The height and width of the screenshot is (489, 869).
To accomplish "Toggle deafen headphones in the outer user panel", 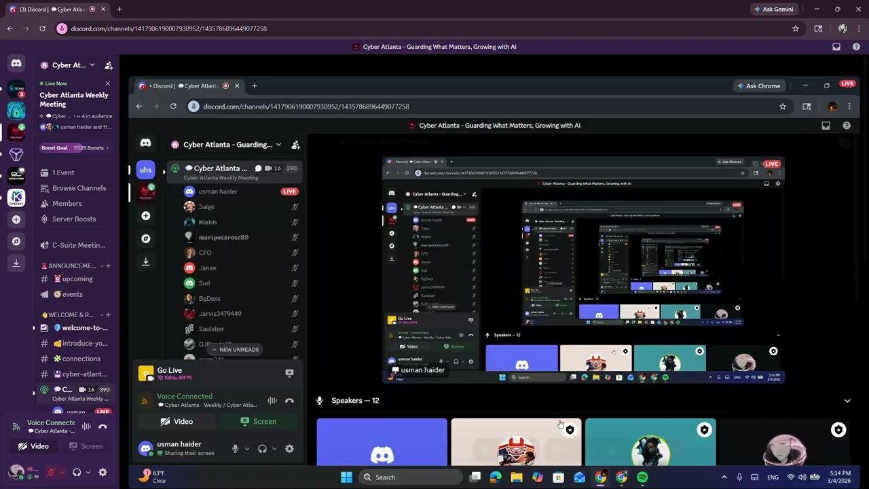I will click(x=77, y=472).
